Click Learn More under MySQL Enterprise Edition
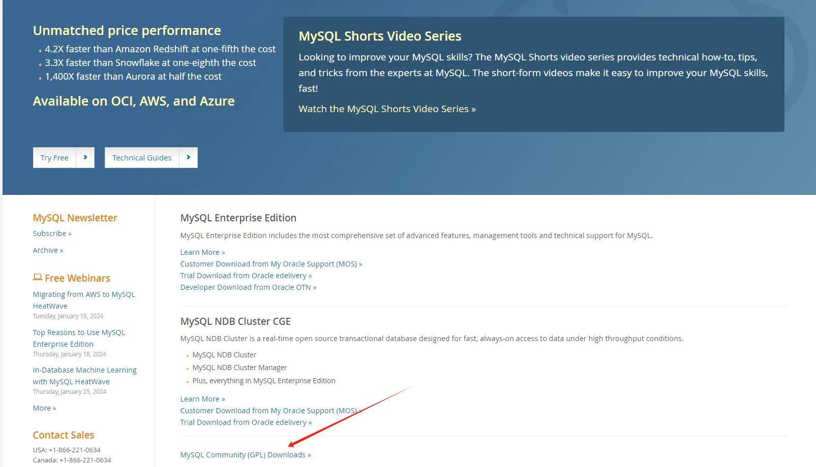The width and height of the screenshot is (816, 467). click(x=202, y=252)
